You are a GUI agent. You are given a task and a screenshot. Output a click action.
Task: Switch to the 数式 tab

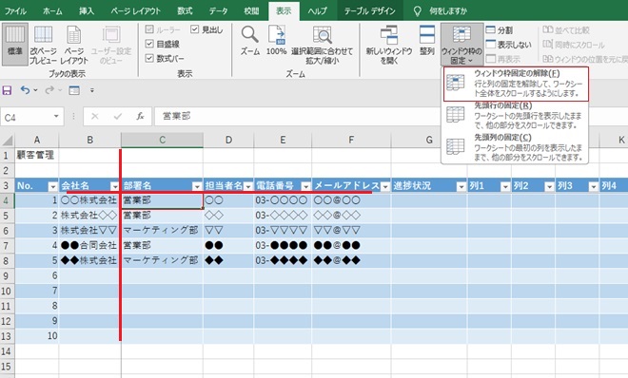[x=185, y=10]
